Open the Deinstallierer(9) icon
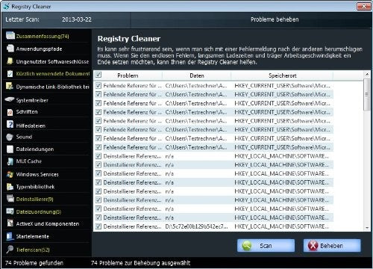The height and width of the screenshot is (269, 373). pyautogui.click(x=10, y=199)
